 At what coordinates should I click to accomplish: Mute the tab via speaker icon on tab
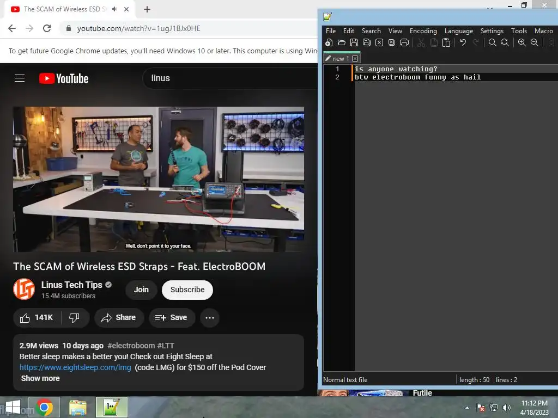114,9
